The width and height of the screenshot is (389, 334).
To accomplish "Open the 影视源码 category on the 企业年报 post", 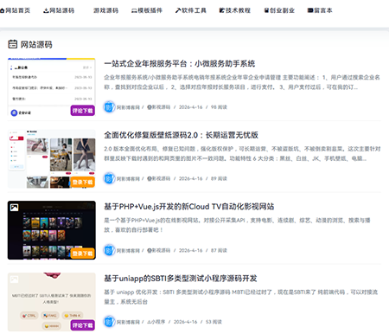I will 159,107.
